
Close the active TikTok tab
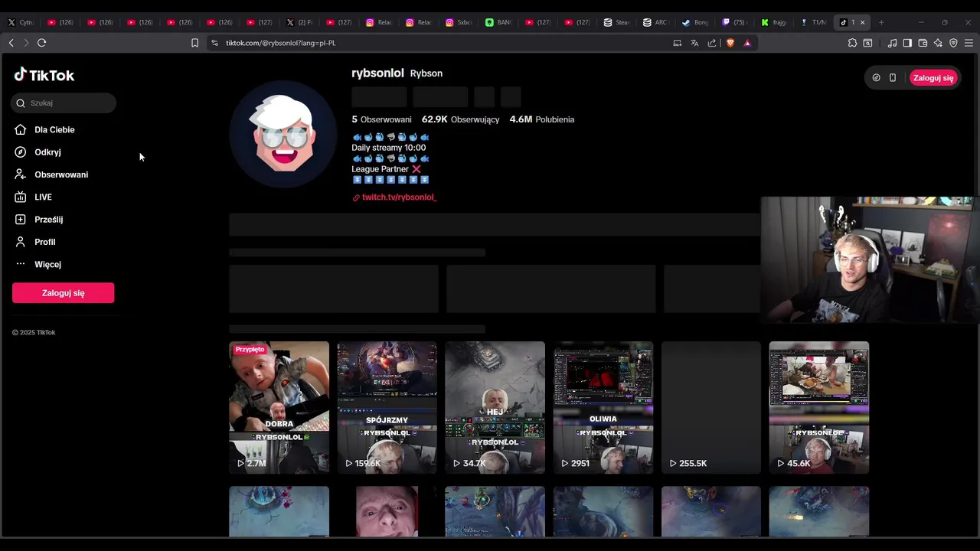tap(862, 22)
